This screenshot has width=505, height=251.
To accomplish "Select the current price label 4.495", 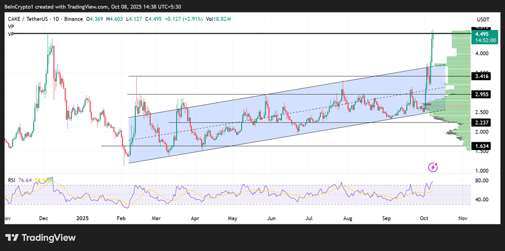I will (x=482, y=34).
